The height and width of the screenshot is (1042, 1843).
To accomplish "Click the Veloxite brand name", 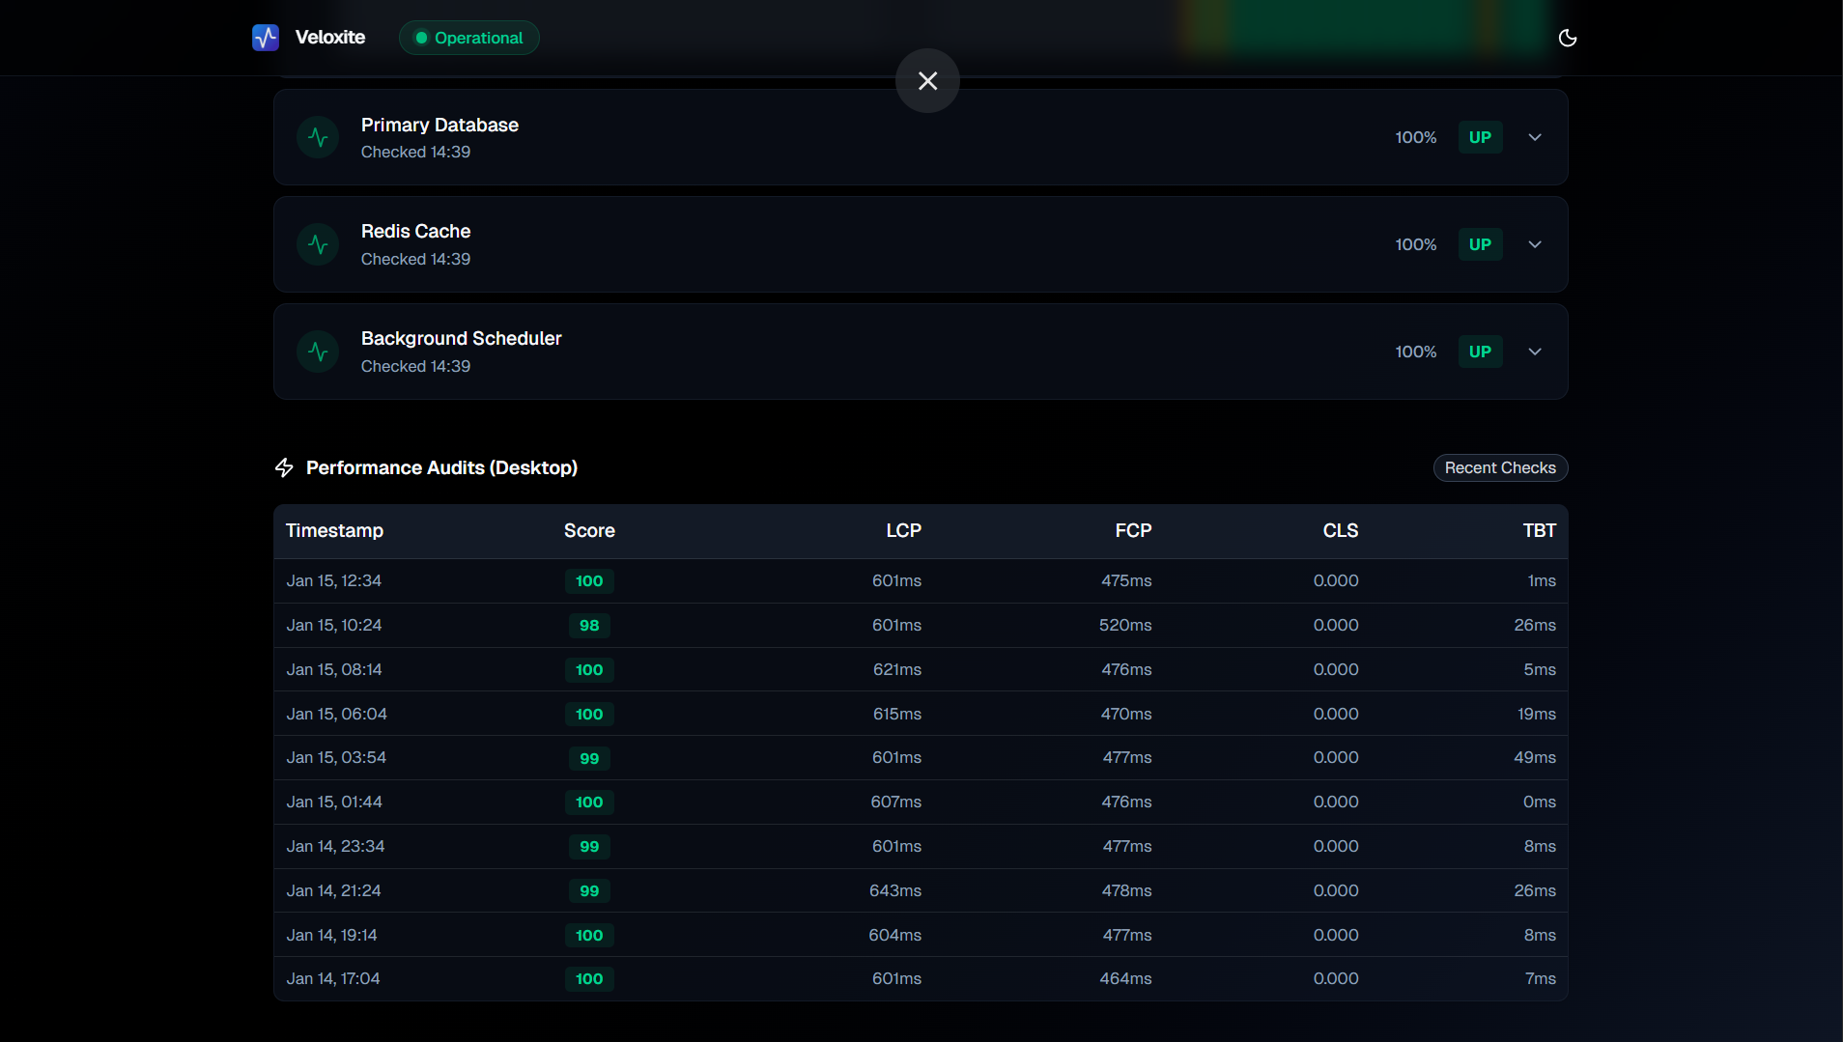I will [330, 38].
